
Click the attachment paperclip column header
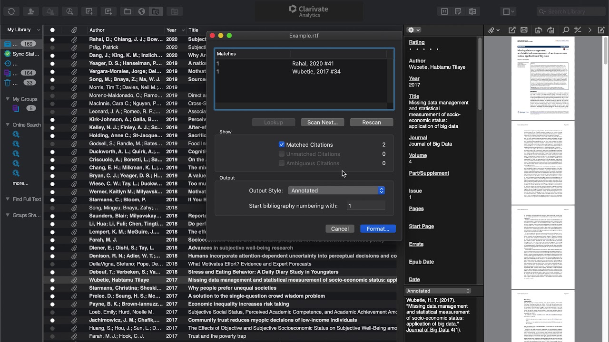[x=74, y=30]
